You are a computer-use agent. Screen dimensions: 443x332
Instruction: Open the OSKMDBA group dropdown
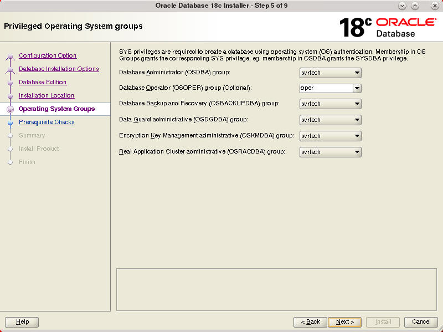click(330, 136)
